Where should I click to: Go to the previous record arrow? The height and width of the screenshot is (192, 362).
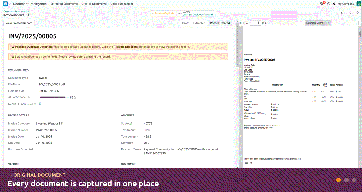point(350,13)
